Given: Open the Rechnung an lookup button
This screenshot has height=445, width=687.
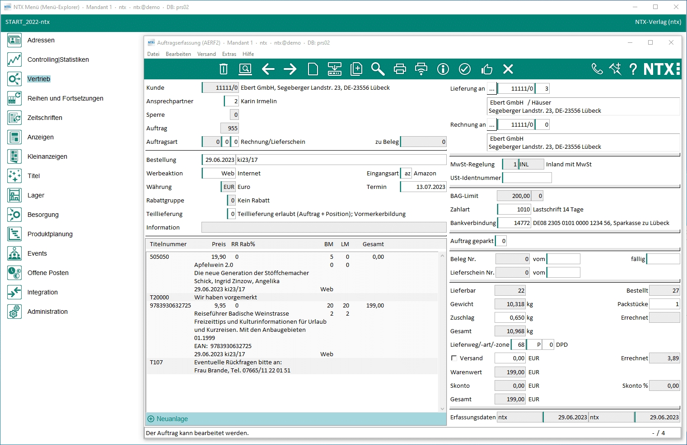Looking at the screenshot, I should point(491,125).
